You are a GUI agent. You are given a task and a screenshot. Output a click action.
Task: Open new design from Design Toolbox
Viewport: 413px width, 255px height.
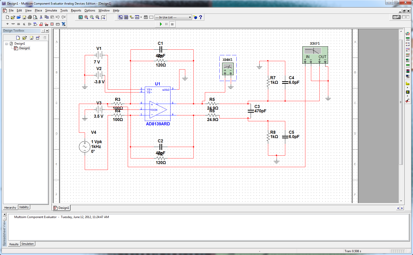tap(18, 38)
